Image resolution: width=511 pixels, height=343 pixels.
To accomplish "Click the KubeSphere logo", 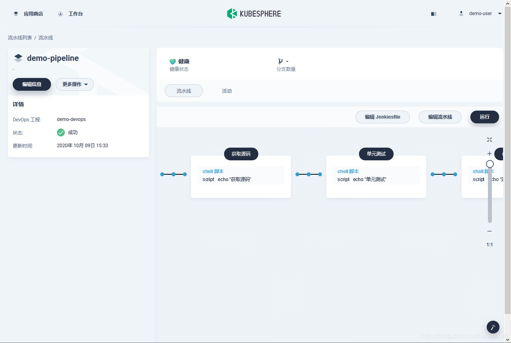I will tap(254, 14).
